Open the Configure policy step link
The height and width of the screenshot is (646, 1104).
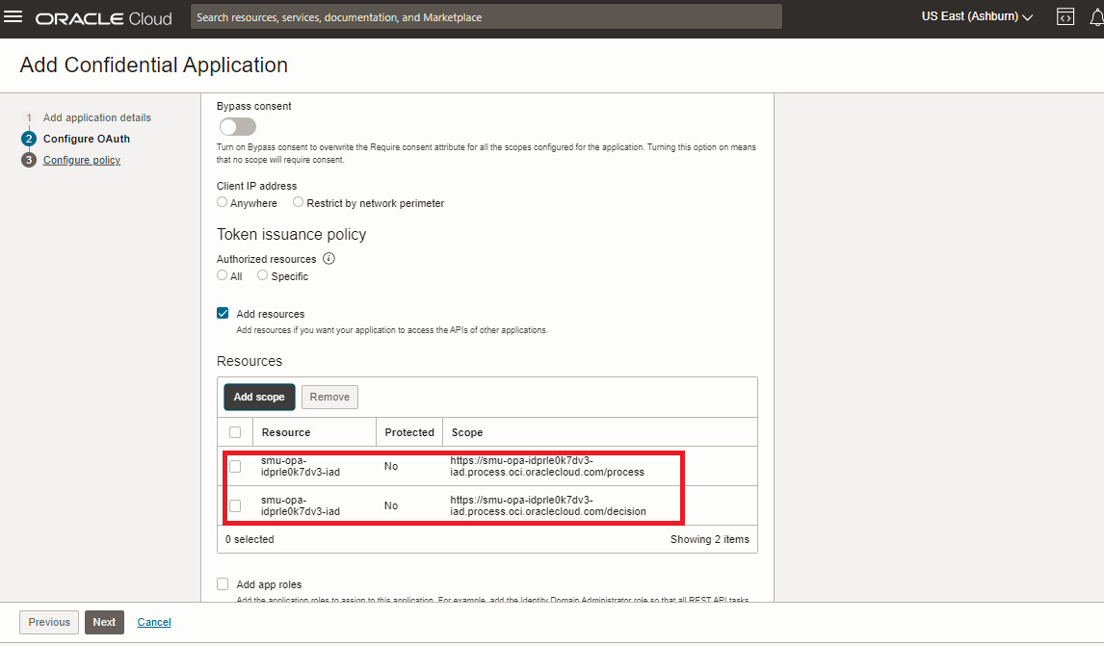[x=82, y=160]
